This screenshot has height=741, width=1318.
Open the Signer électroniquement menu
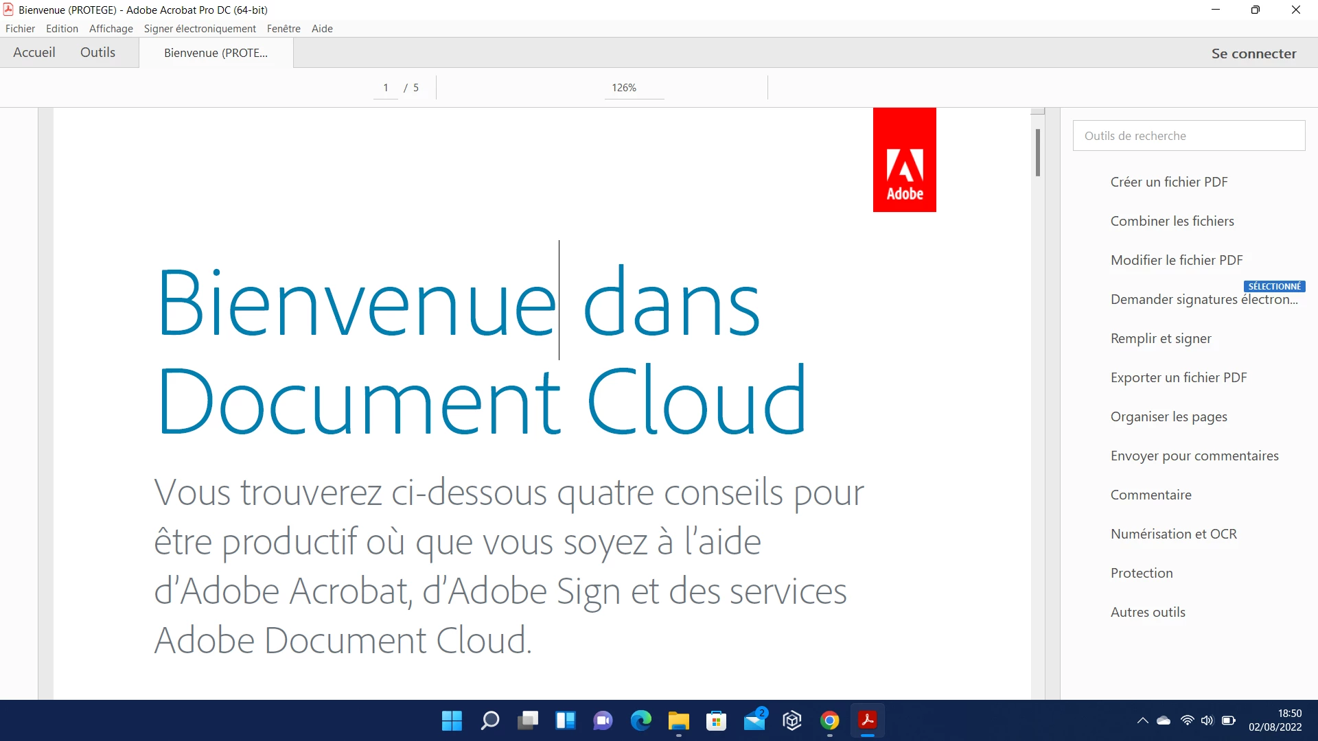(200, 29)
